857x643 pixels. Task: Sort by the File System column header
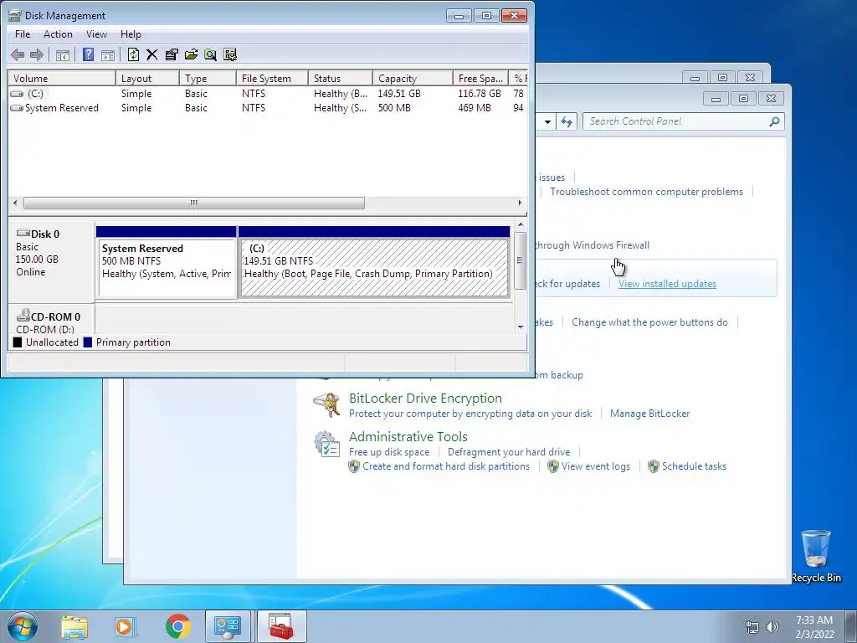[x=272, y=78]
